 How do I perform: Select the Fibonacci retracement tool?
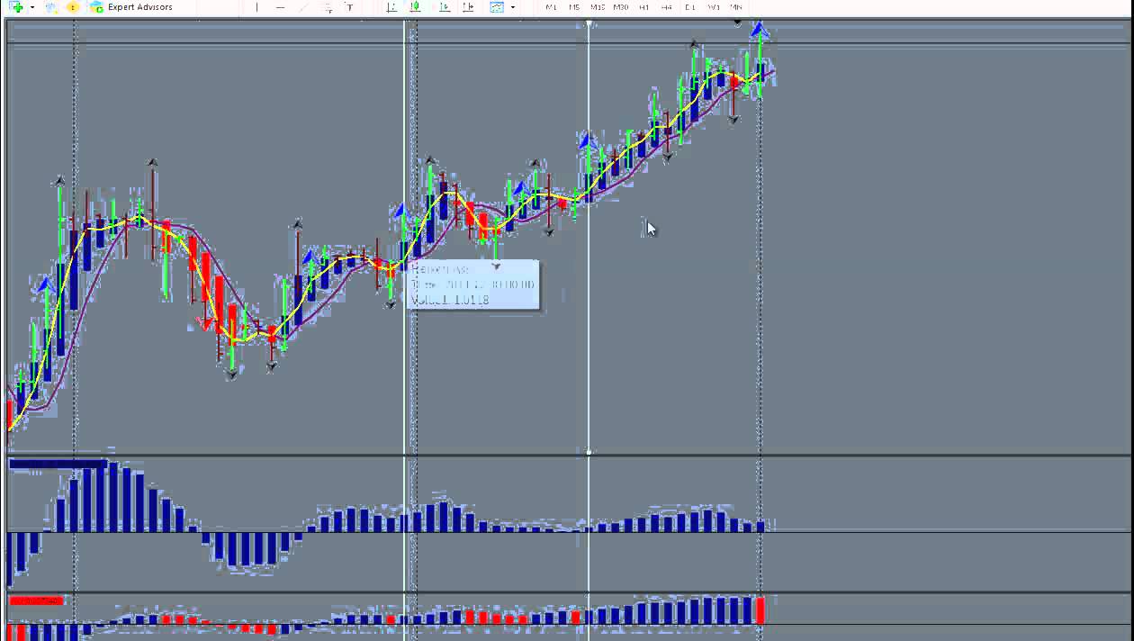(x=327, y=7)
